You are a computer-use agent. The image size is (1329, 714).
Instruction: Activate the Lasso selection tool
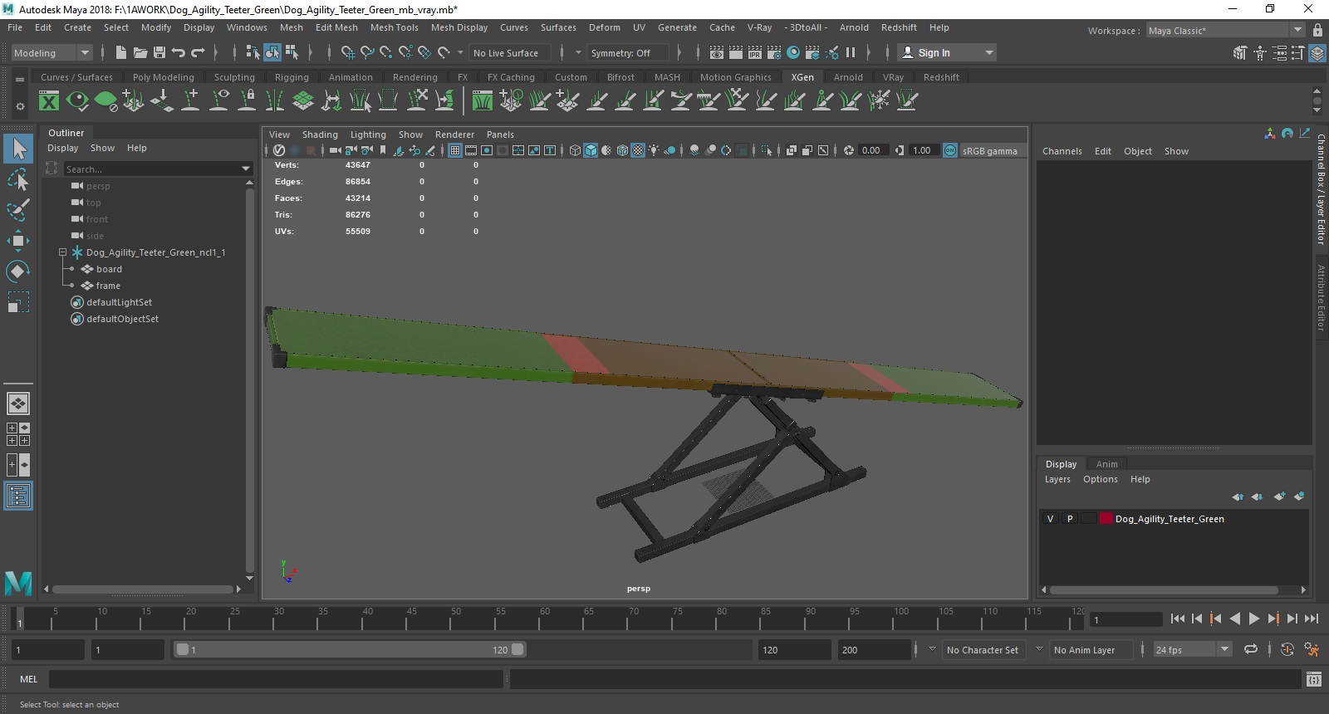pos(18,179)
